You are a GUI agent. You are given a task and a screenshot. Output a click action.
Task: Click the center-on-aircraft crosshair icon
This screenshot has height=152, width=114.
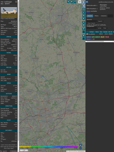pos(84,9)
